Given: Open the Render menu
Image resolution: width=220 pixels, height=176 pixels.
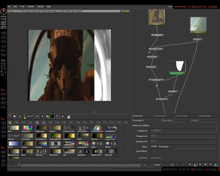Looking at the screenshot, I should (41, 7).
